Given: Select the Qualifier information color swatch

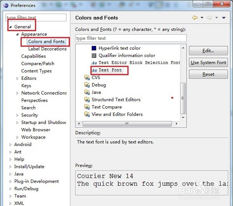Looking at the screenshot, I should point(94,55).
